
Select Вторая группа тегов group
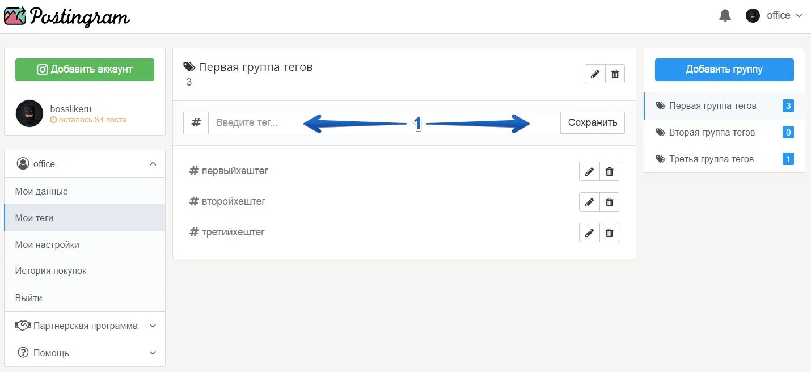[712, 132]
